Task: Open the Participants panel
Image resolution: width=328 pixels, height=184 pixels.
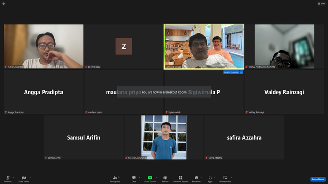Action: tap(115, 179)
